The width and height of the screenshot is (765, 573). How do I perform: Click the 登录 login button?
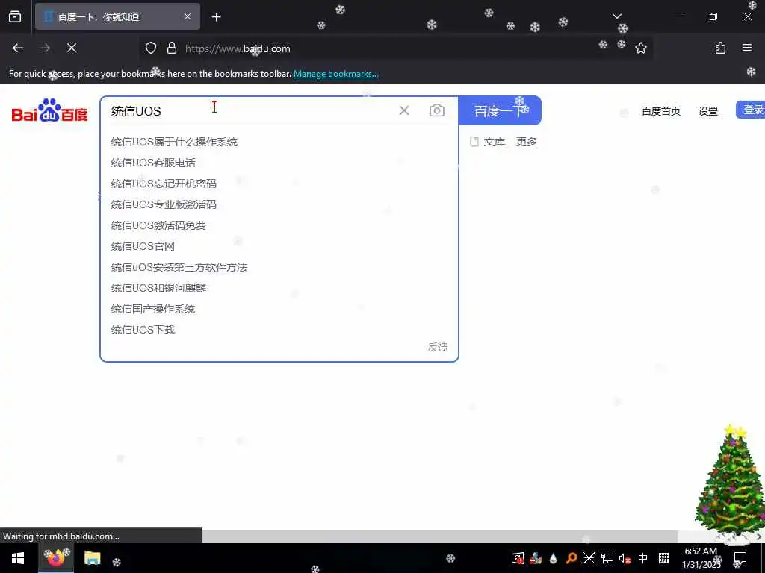751,110
